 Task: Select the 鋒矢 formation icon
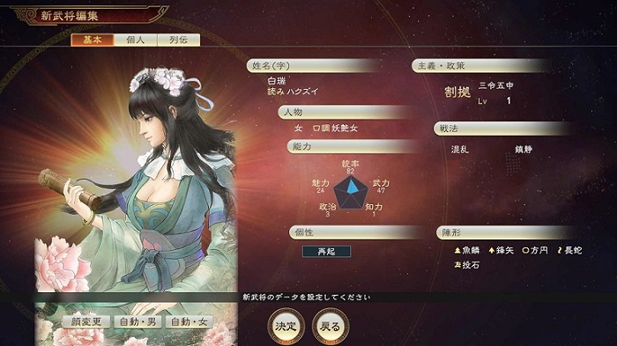pos(492,250)
